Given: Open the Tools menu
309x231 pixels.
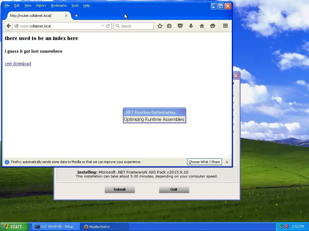Looking at the screenshot, I should (75, 5).
